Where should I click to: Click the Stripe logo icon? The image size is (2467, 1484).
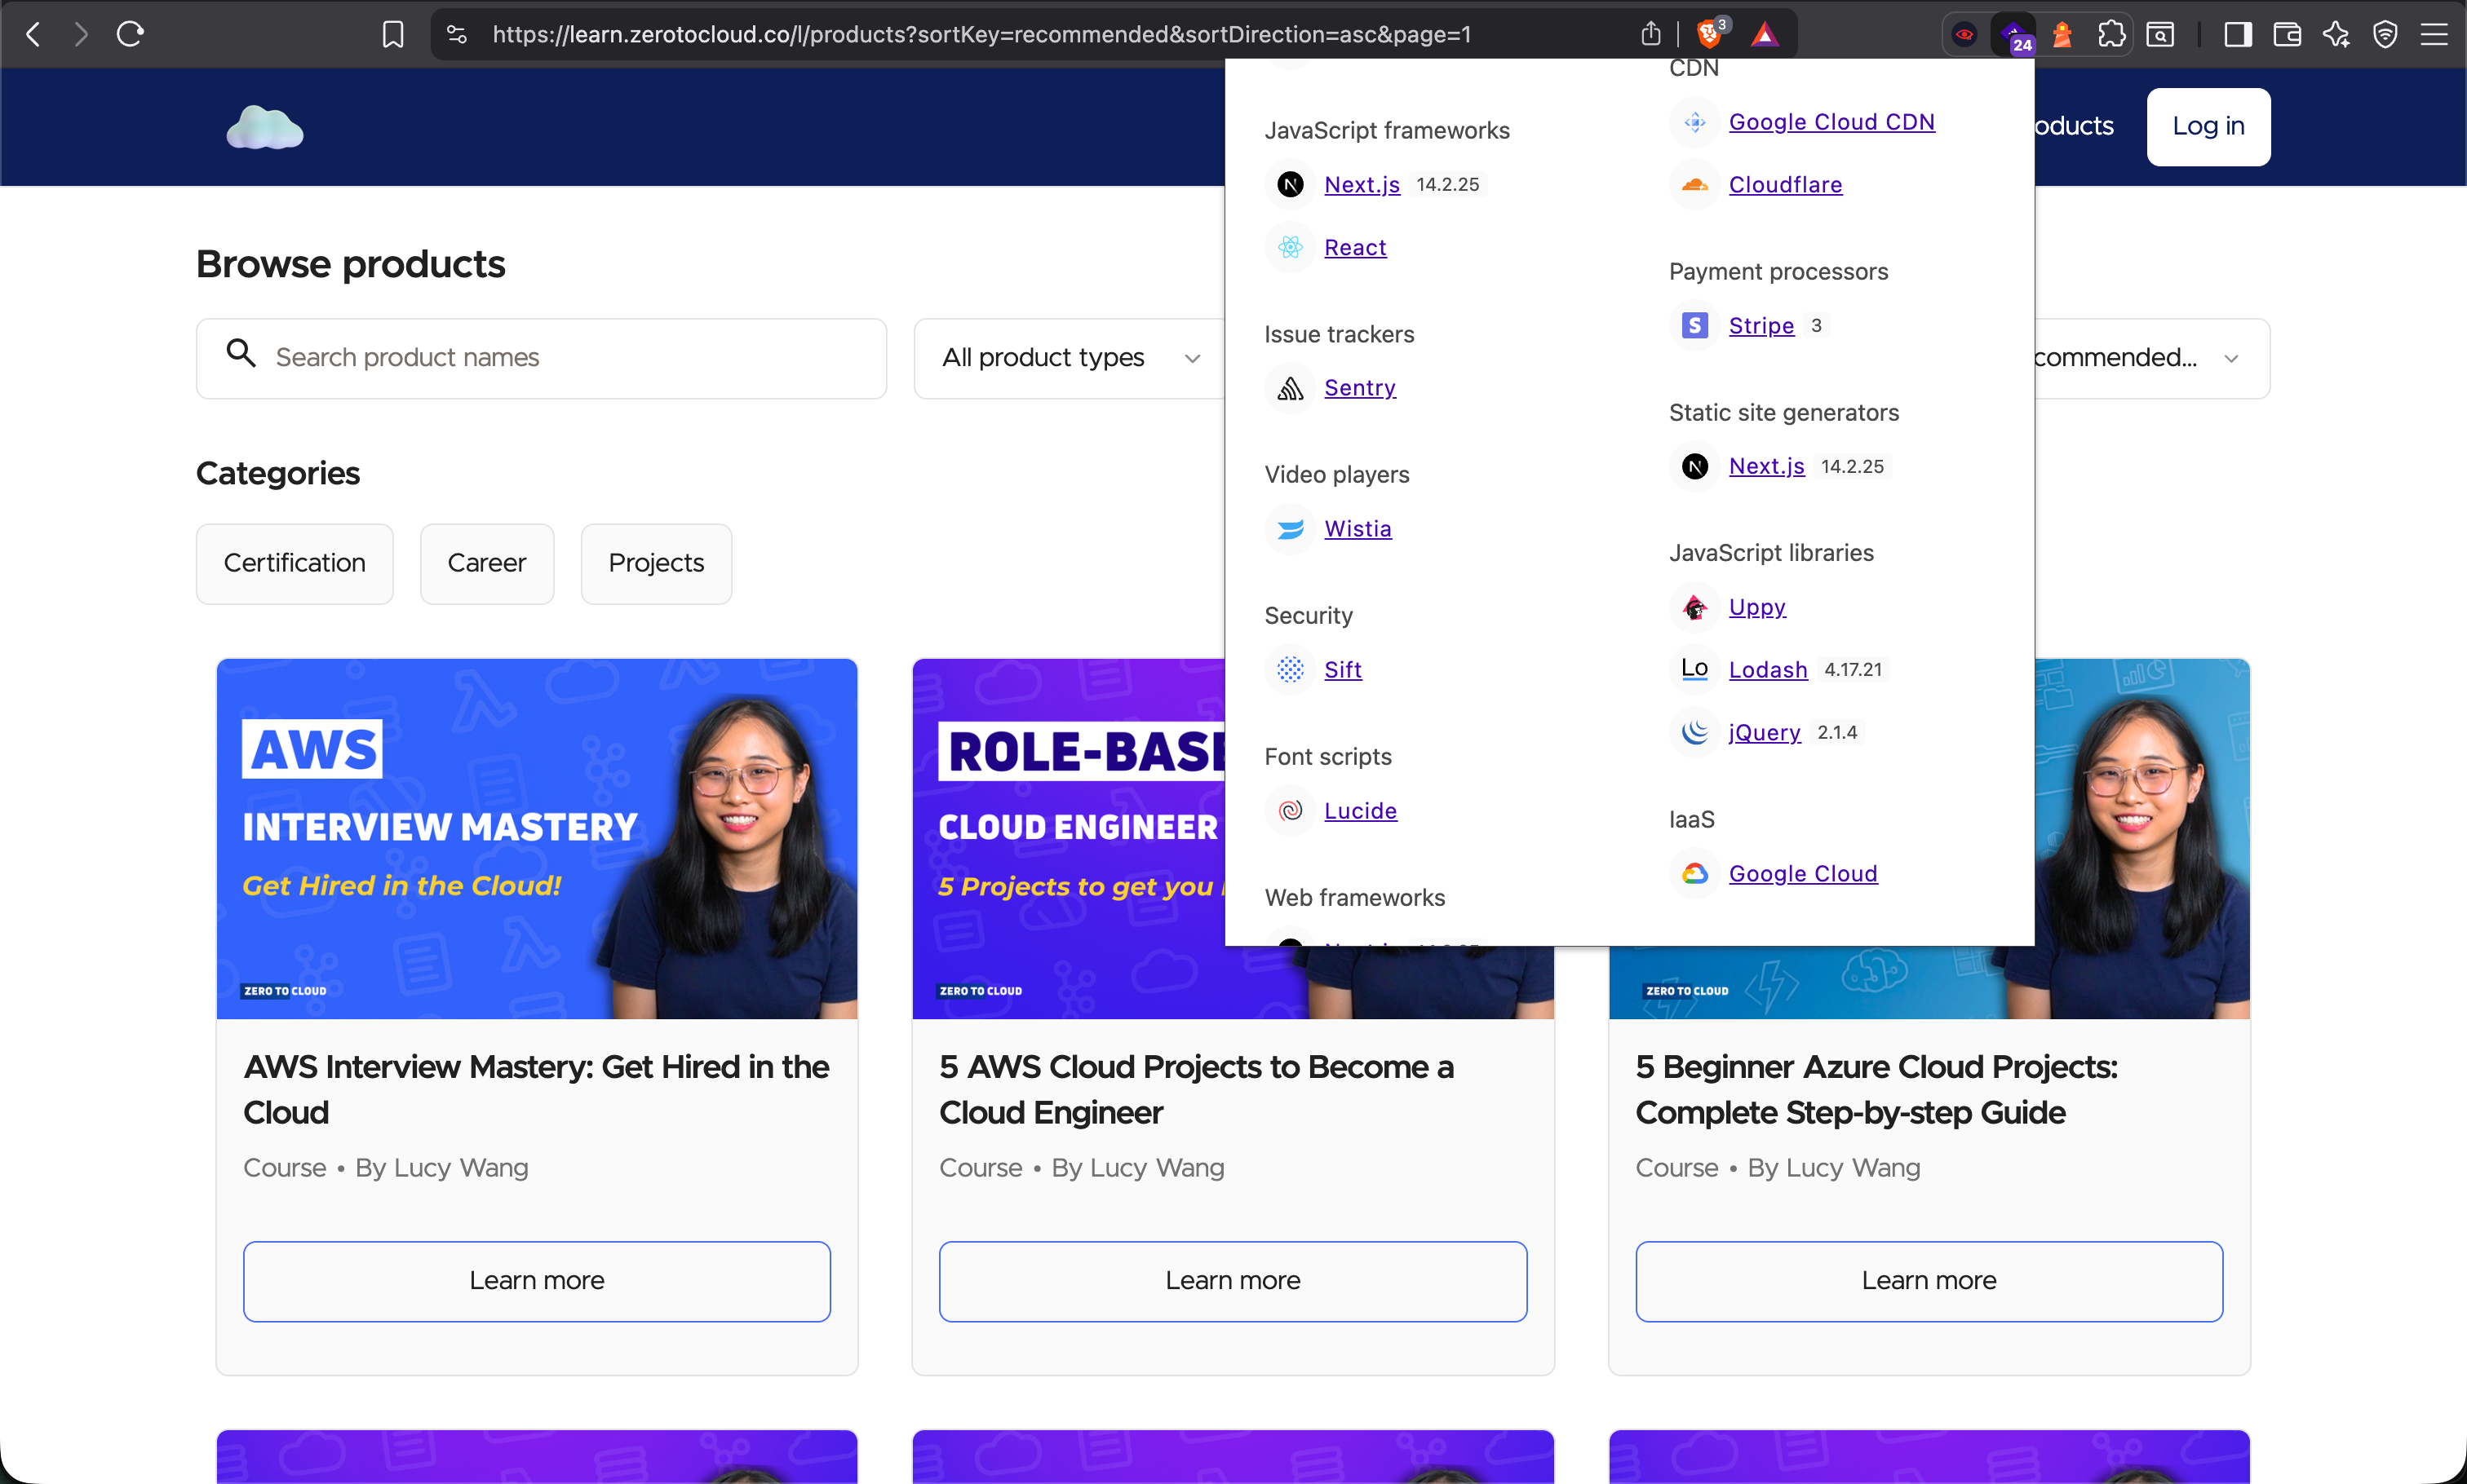tap(1694, 325)
